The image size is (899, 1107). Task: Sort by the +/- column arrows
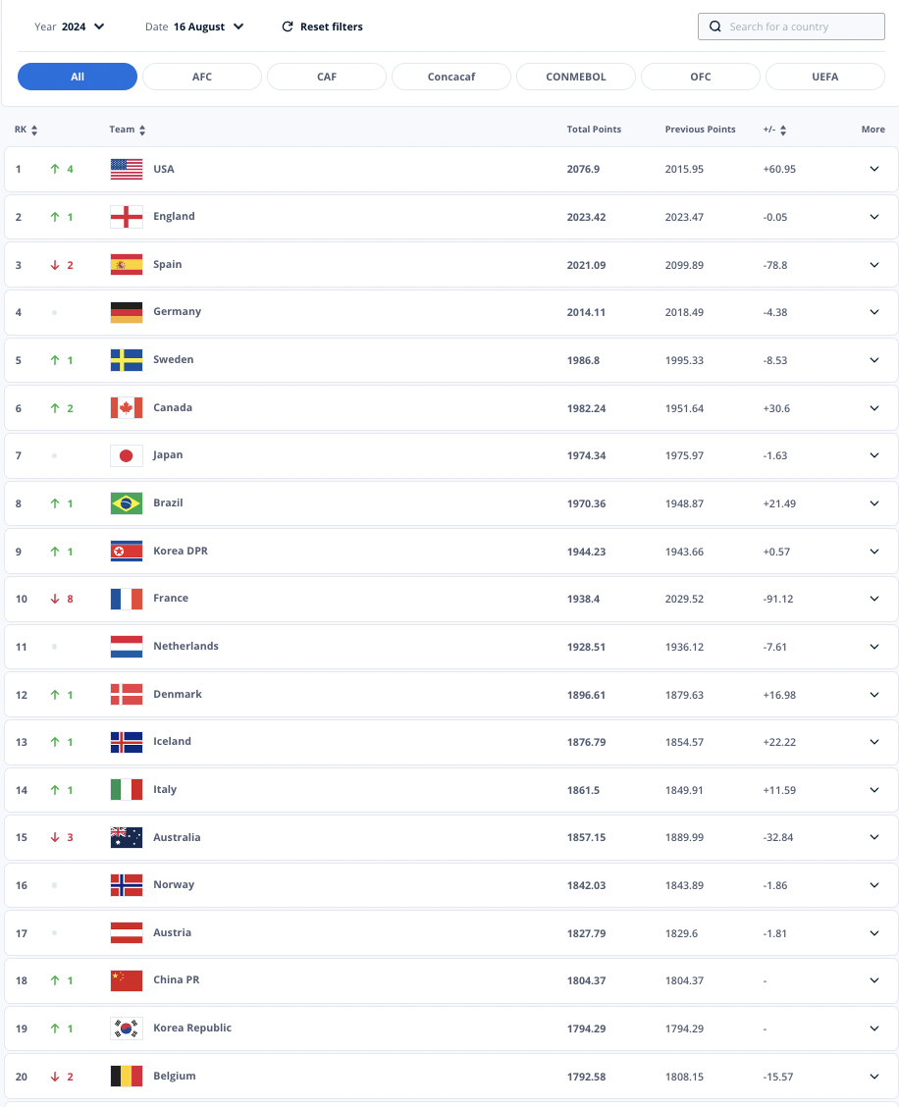tap(783, 130)
